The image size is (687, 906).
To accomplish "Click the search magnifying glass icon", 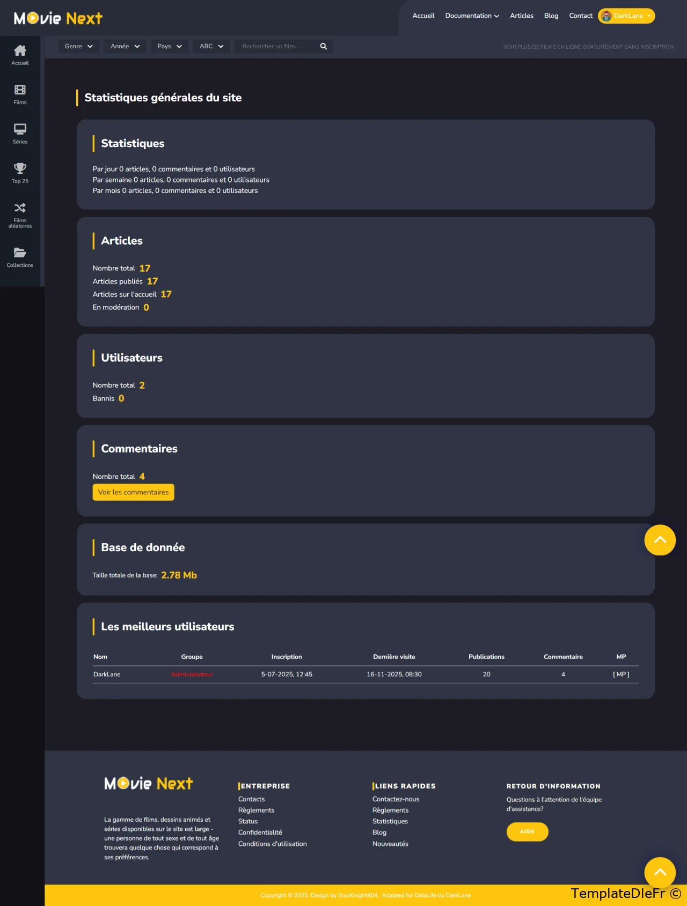I will click(324, 47).
